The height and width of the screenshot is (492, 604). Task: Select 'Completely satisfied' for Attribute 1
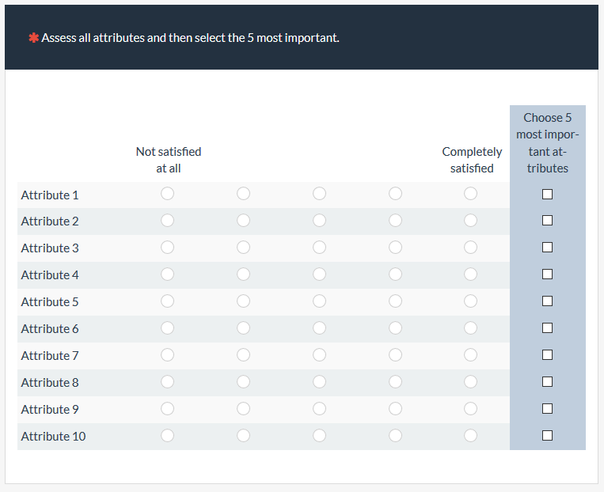[471, 194]
